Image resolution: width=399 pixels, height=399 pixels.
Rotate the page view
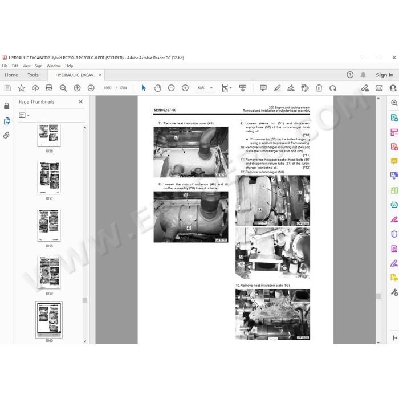click(333, 88)
